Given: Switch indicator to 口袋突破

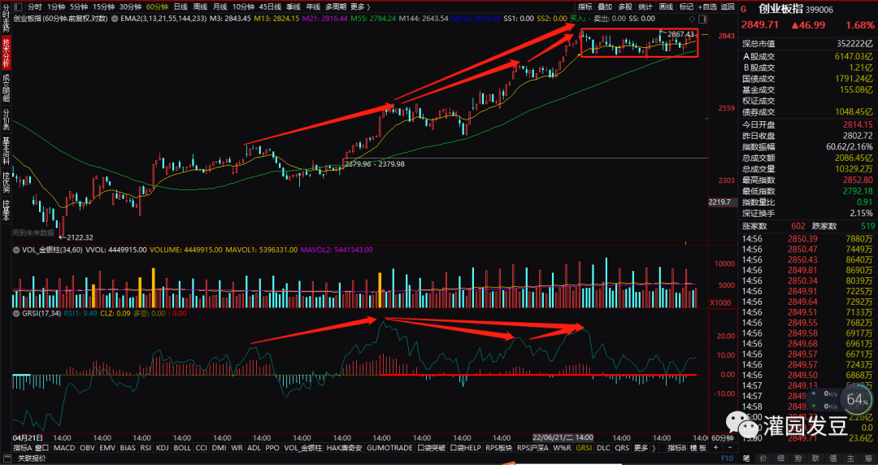Looking at the screenshot, I should (x=431, y=448).
